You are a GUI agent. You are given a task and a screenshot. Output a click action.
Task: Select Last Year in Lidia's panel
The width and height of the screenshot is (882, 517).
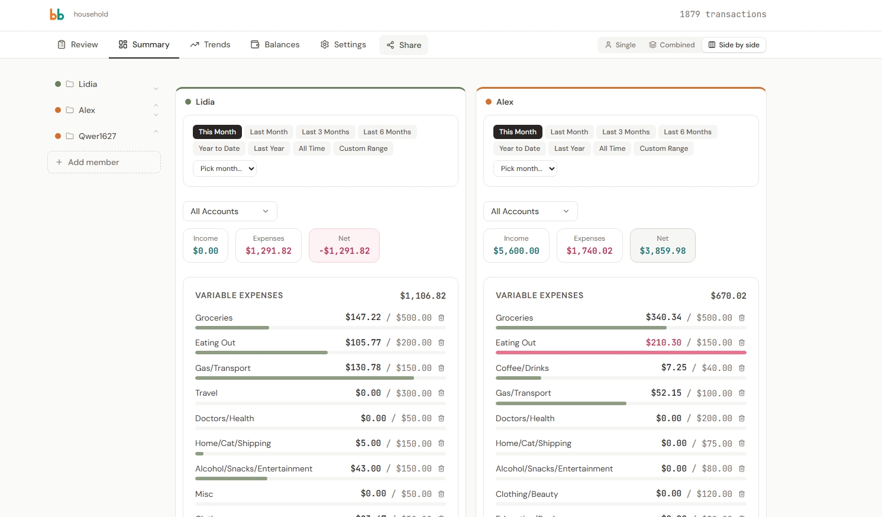pyautogui.click(x=269, y=148)
